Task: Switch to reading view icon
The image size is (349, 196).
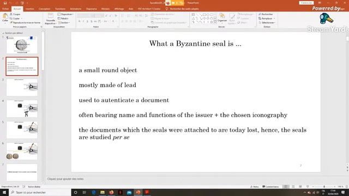Action: coord(300,187)
